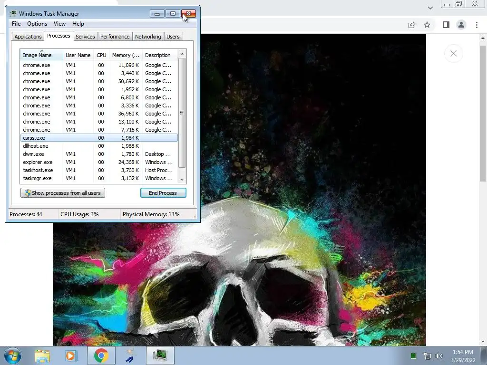487x365 pixels.
Task: Sort by Description column header
Action: tap(160, 55)
